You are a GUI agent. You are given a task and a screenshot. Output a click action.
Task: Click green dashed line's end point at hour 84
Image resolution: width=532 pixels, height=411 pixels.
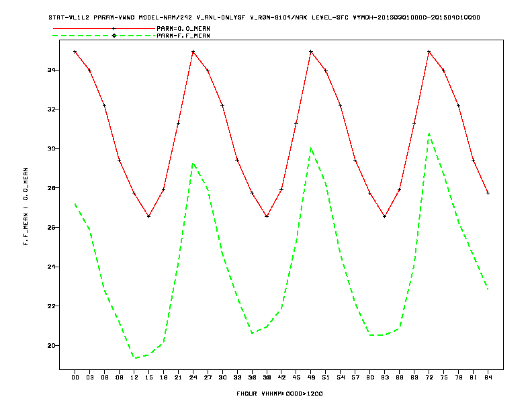(x=488, y=289)
